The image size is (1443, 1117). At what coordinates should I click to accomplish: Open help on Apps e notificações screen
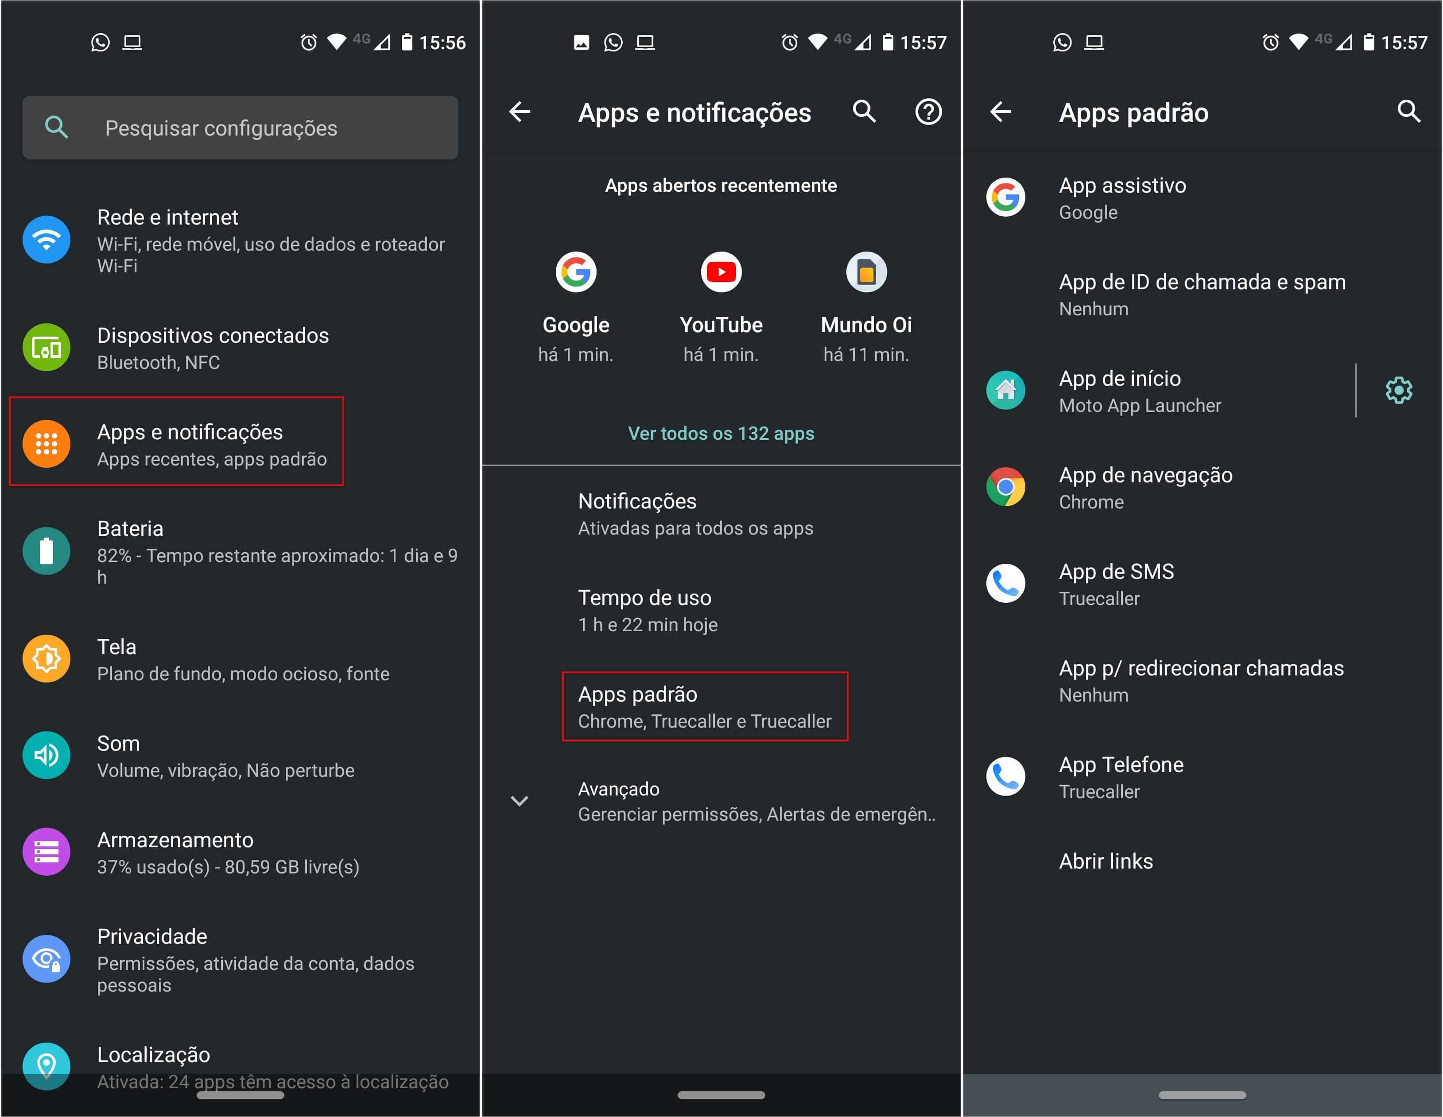click(x=928, y=112)
